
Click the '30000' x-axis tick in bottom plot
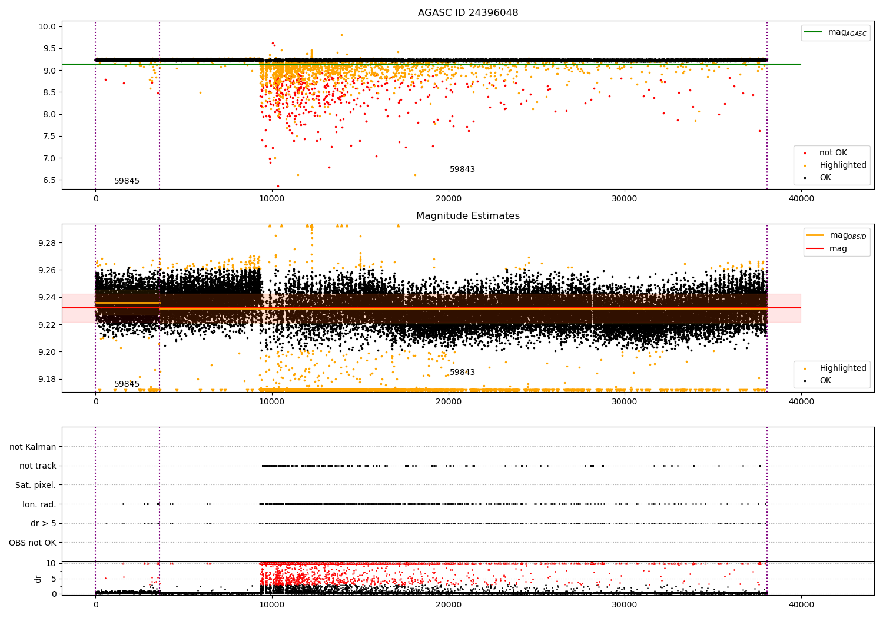625,604
